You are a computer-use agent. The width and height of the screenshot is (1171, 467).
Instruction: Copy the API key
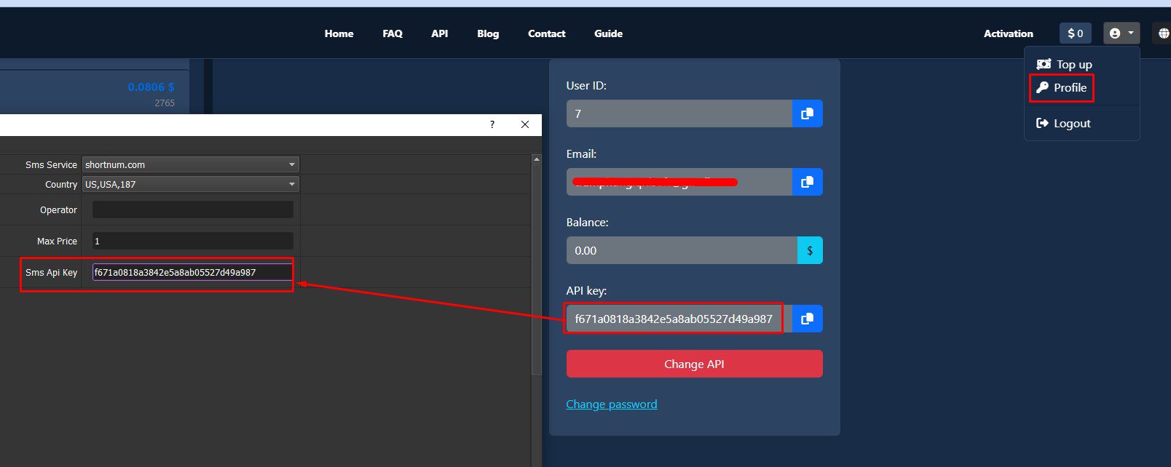tap(807, 319)
